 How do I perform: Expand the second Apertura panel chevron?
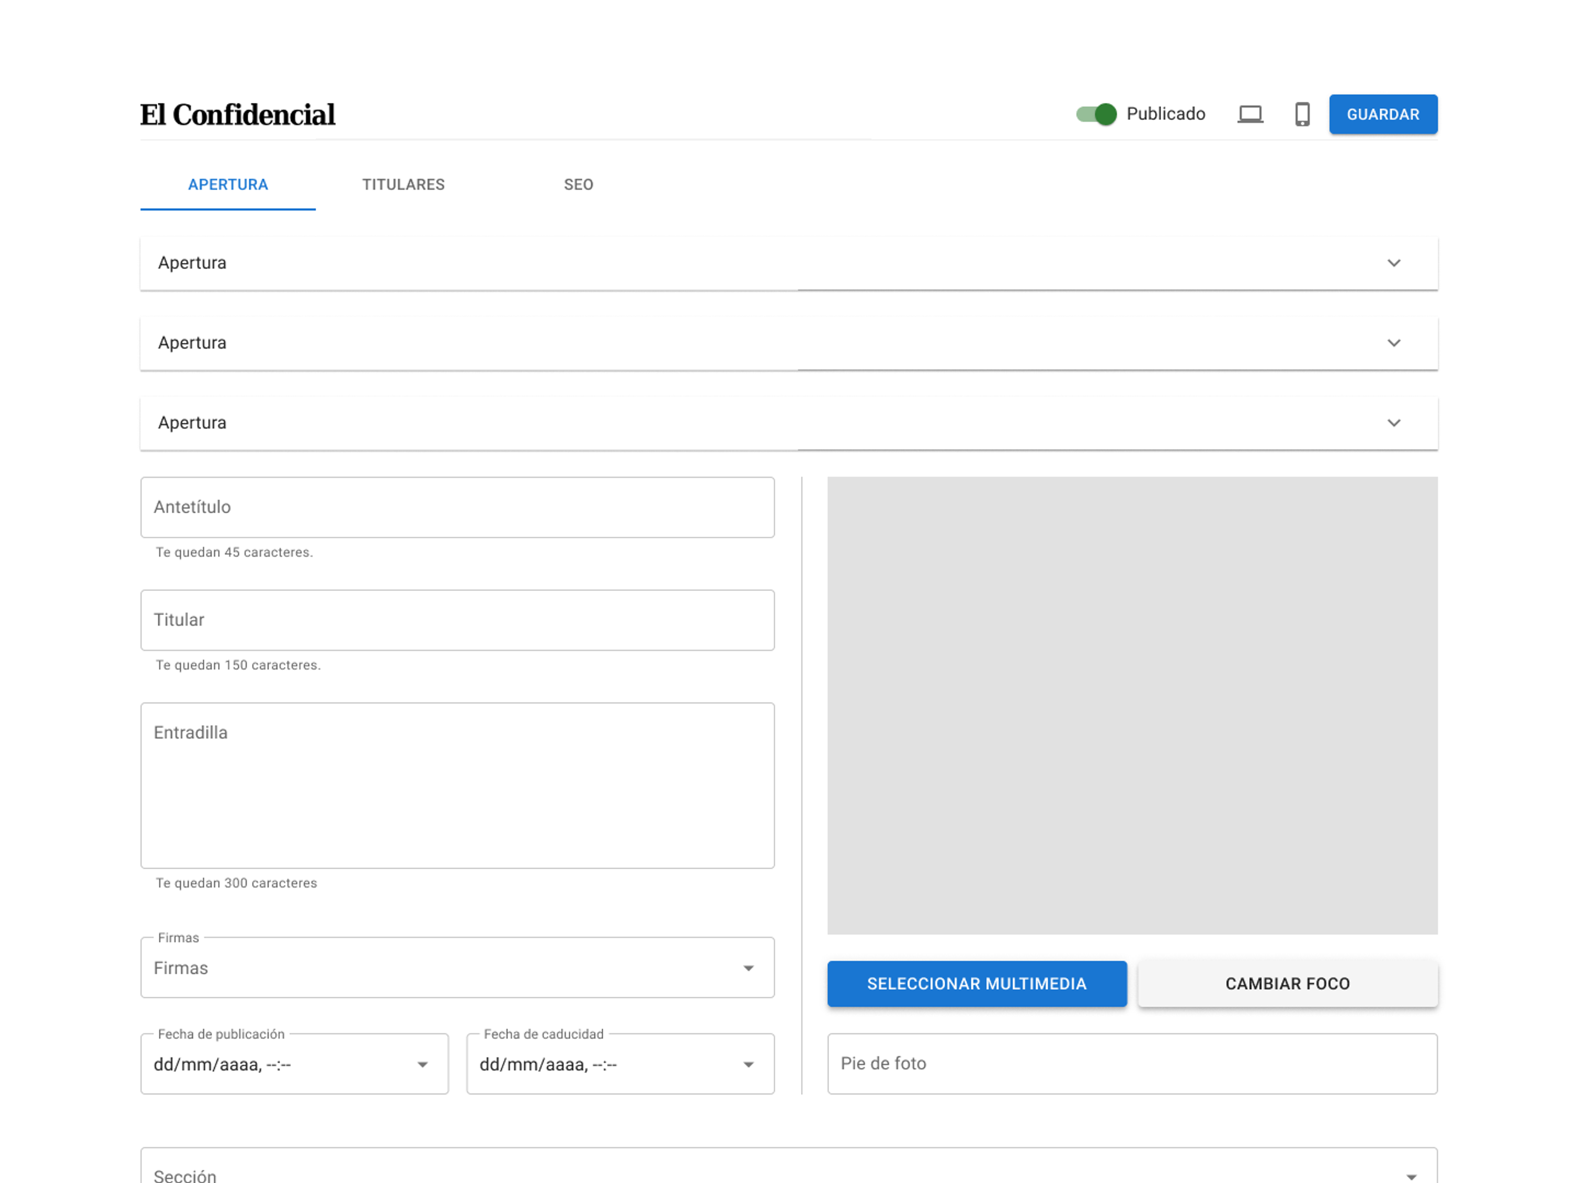pyautogui.click(x=1393, y=343)
